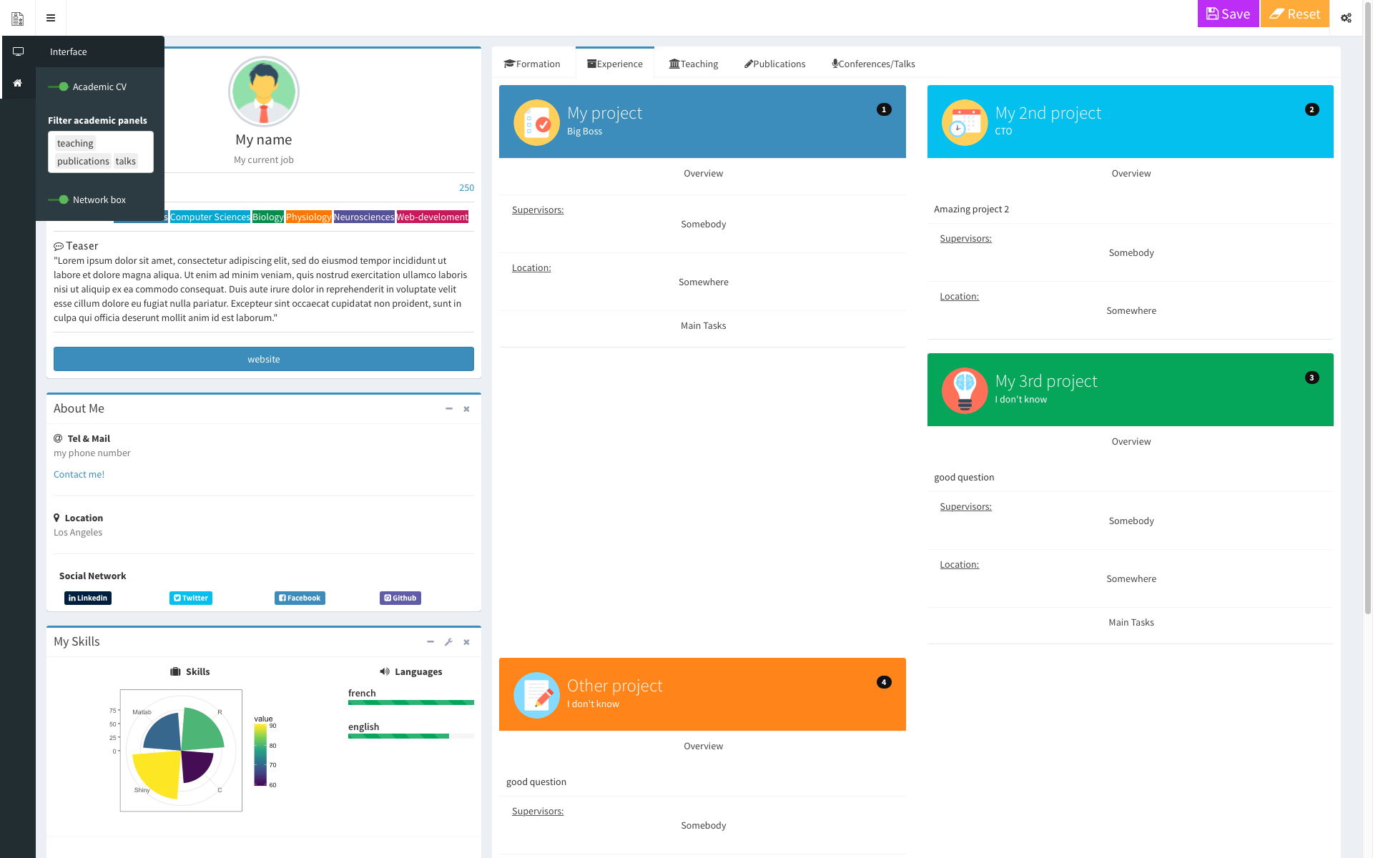Toggle the Academic CV switch
Viewport: 1373px width, 858px height.
point(59,87)
